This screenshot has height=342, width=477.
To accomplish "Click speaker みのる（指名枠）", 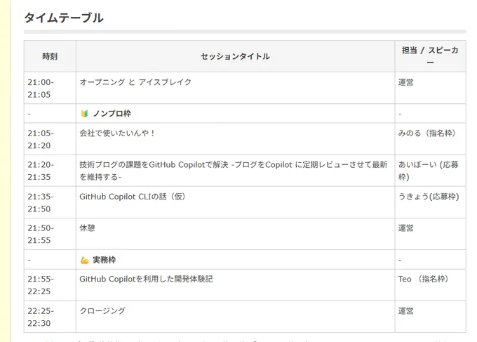I will (x=427, y=133).
